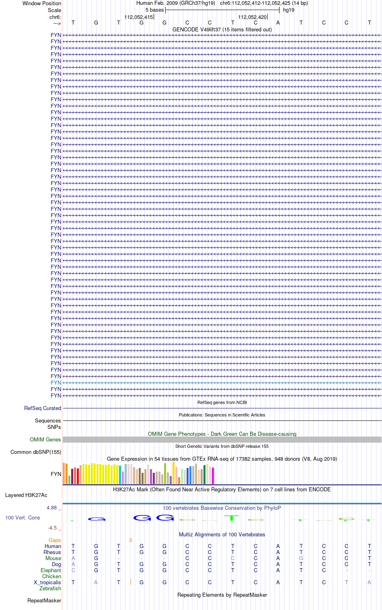Open the RefSeq Curated track label
The height and width of the screenshot is (610, 382).
(43, 408)
